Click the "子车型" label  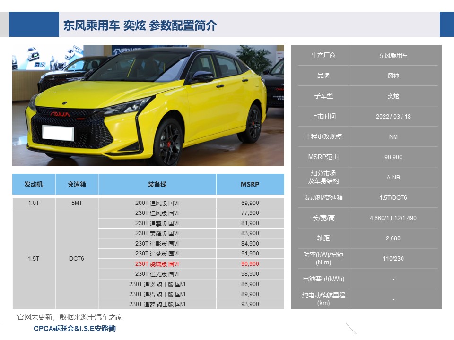pyautogui.click(x=323, y=96)
